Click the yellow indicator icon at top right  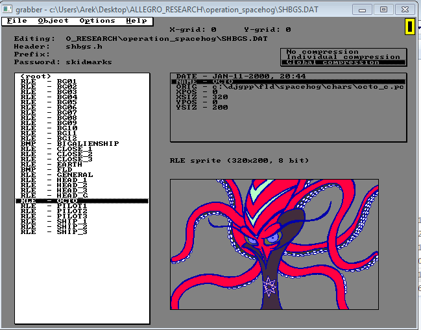point(410,27)
